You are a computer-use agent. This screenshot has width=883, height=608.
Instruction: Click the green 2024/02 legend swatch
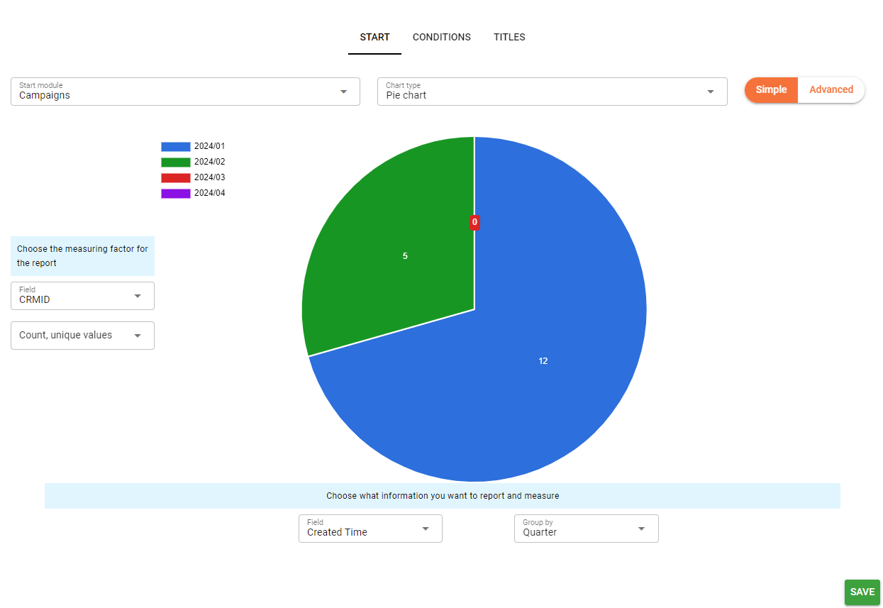point(175,161)
